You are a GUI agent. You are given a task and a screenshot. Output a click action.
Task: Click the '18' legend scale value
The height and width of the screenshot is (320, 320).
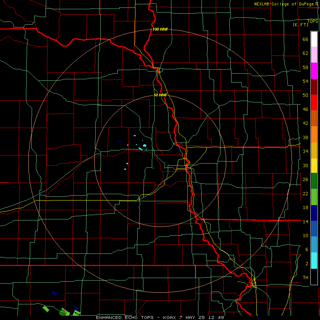(x=305, y=208)
